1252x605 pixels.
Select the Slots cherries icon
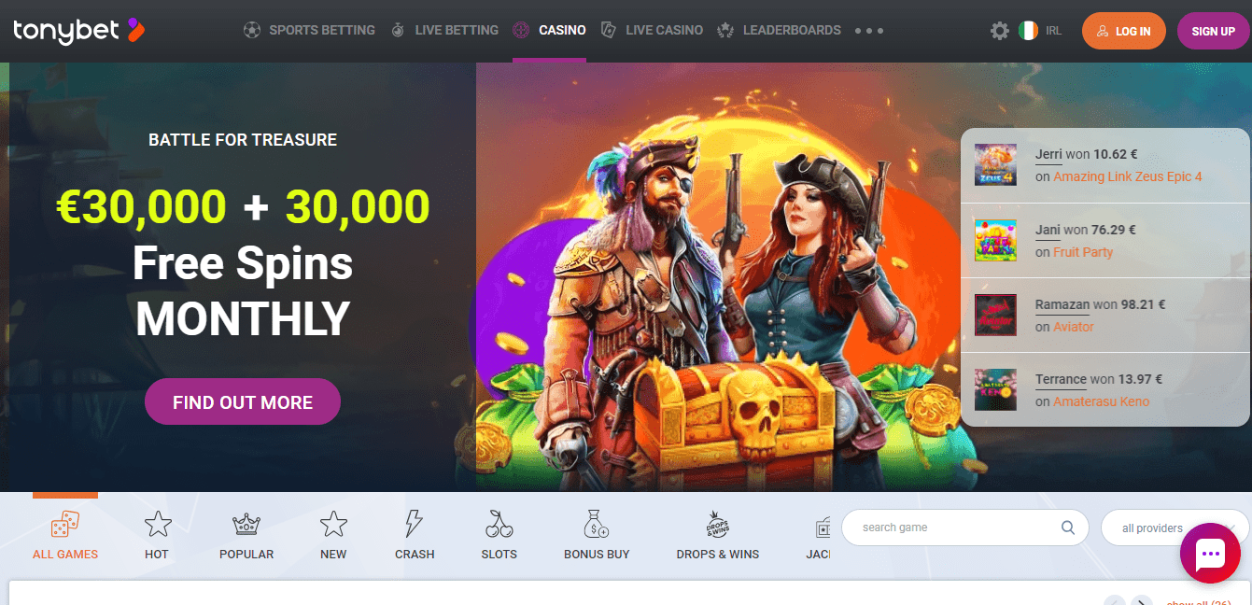499,524
